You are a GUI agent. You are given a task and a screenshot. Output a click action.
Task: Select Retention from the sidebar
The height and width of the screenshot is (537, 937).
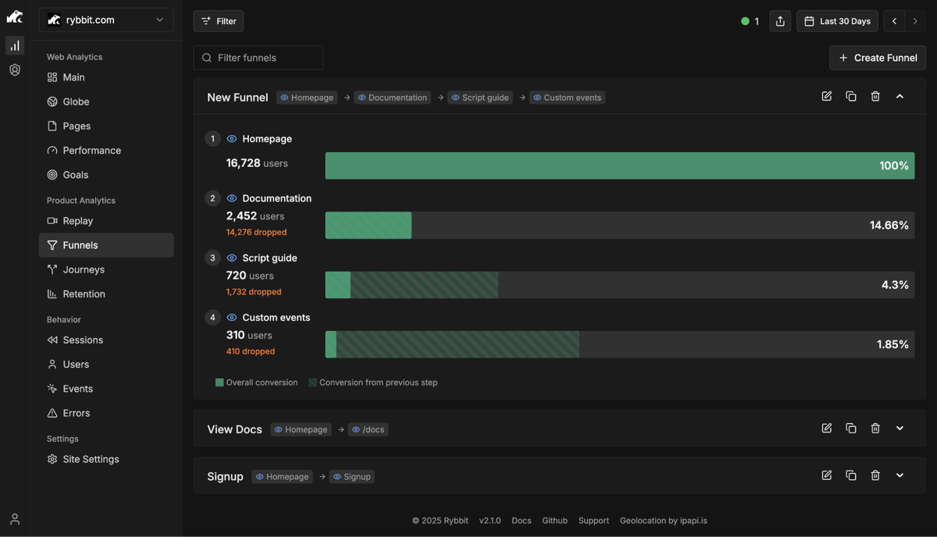pos(84,293)
